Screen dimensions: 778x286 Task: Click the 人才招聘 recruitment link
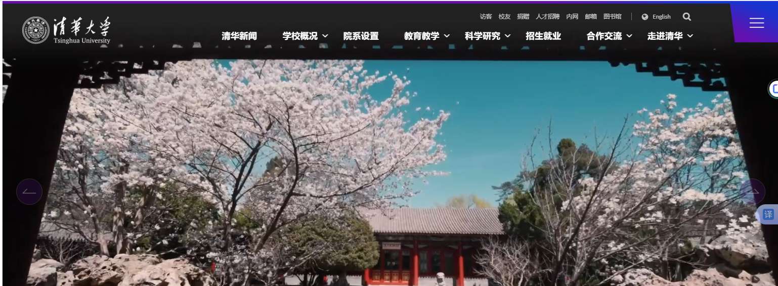[x=548, y=17]
